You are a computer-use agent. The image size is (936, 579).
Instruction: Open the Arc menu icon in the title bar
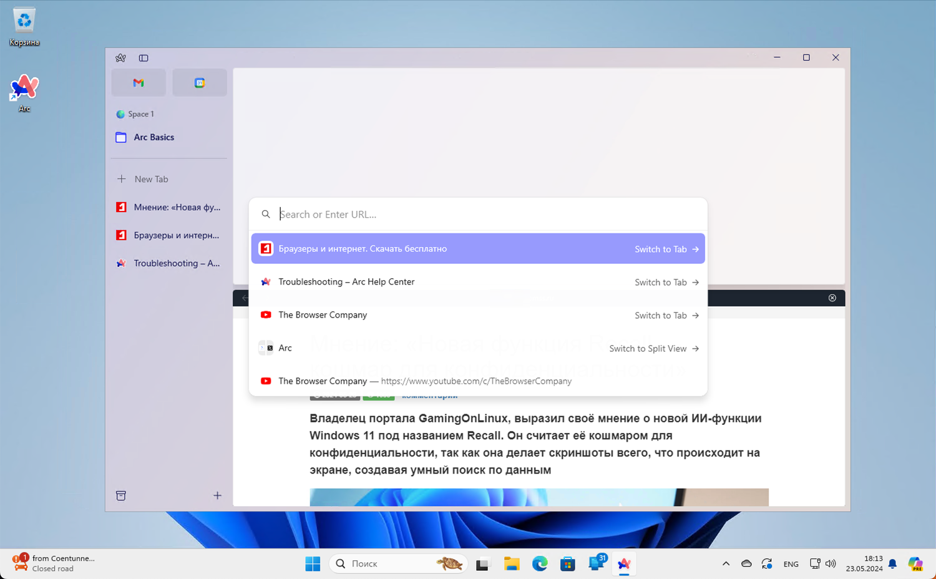(120, 58)
